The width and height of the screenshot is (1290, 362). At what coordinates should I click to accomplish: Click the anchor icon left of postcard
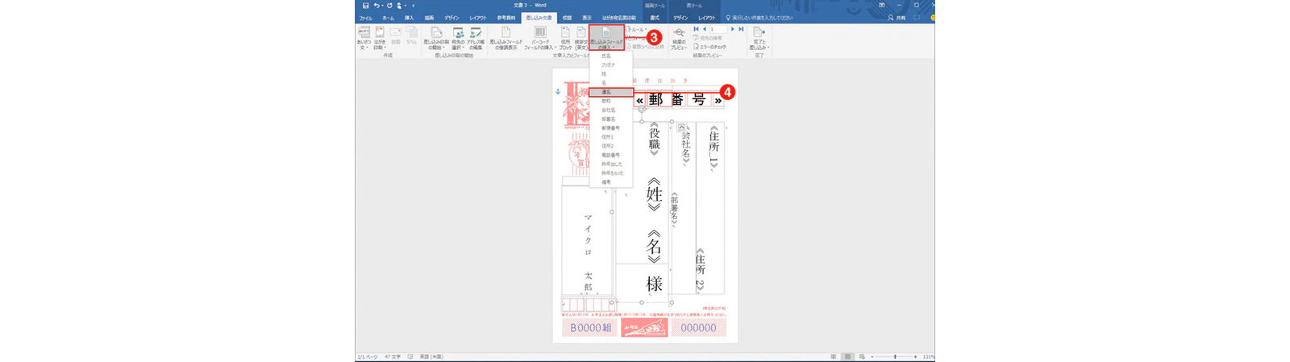(x=558, y=92)
